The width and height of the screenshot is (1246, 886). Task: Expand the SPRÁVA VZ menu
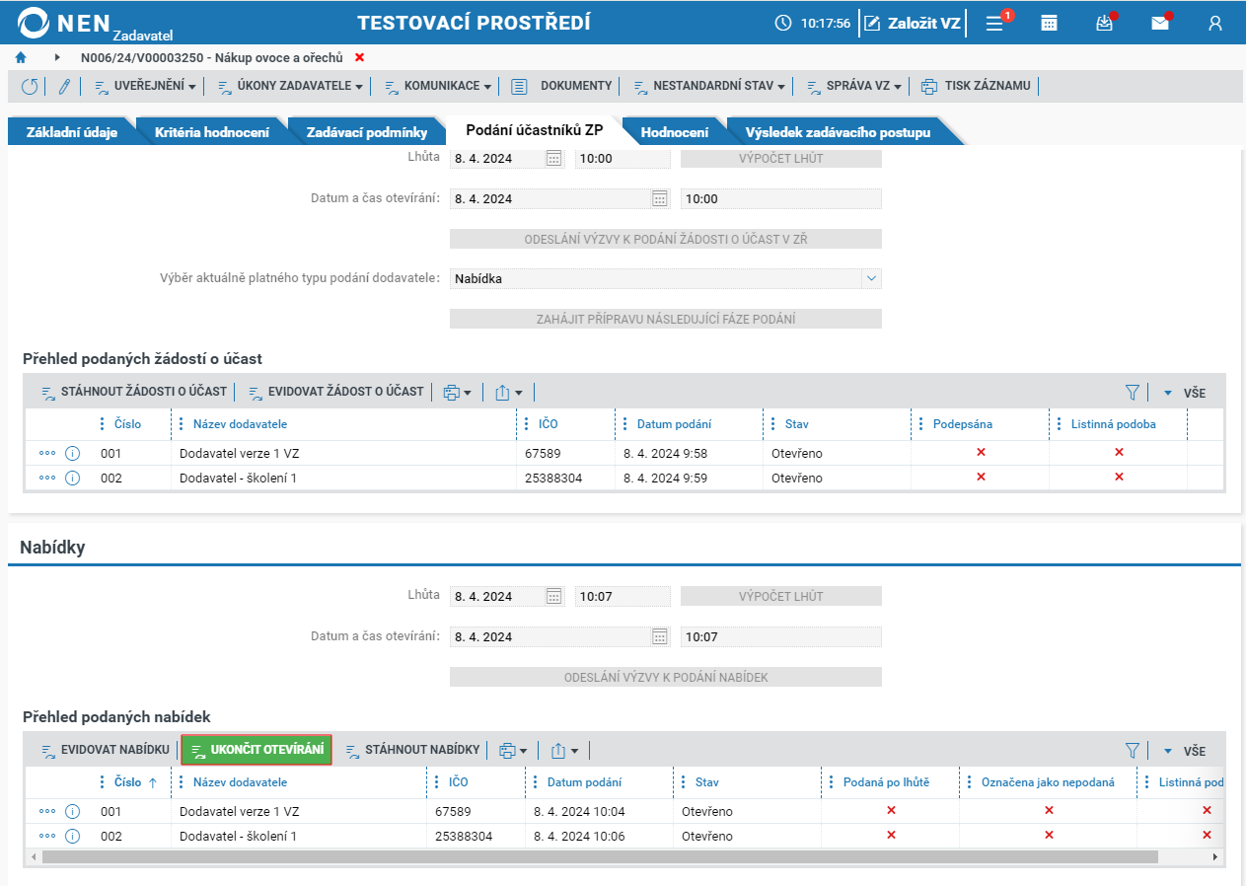click(854, 86)
